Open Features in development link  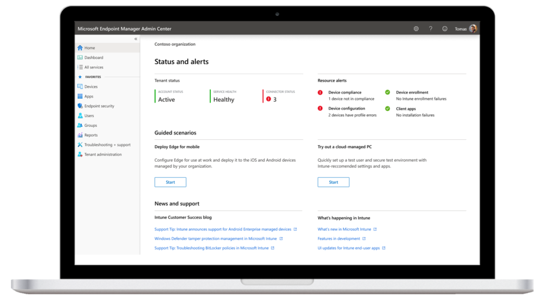pyautogui.click(x=339, y=239)
